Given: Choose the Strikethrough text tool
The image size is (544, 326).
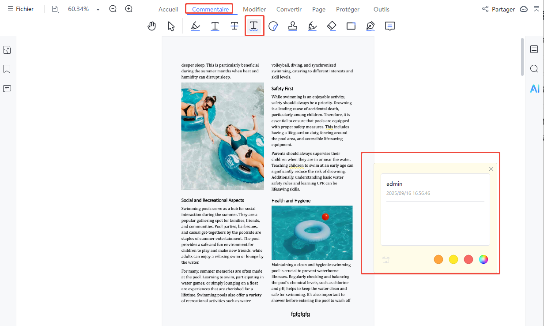Looking at the screenshot, I should click(x=234, y=26).
